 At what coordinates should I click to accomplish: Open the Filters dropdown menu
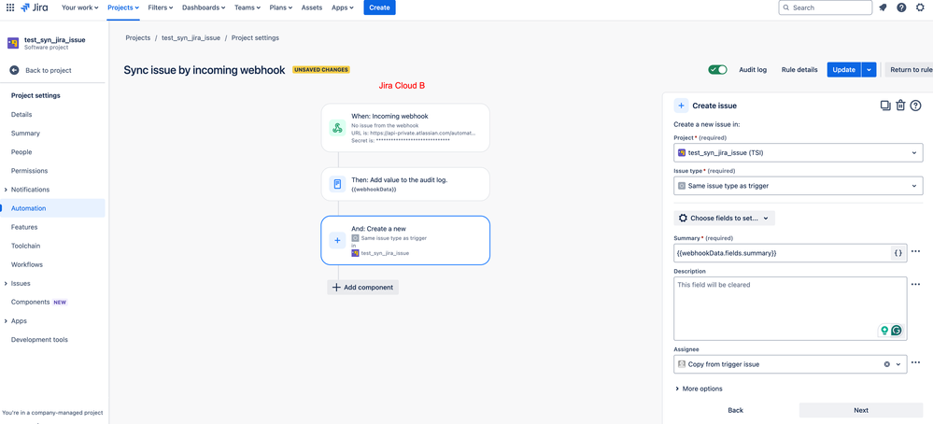click(x=161, y=7)
